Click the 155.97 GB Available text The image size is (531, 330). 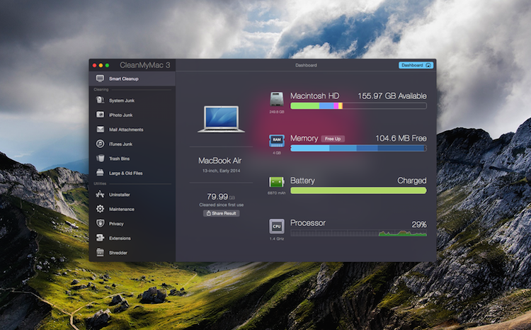click(x=392, y=96)
